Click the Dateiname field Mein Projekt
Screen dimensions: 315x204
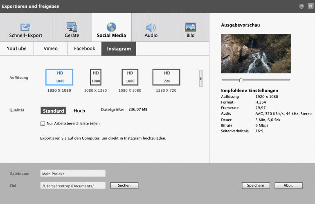(x=73, y=174)
